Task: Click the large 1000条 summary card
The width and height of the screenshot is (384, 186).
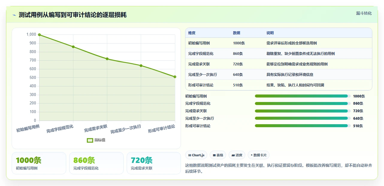Action: tap(39, 163)
